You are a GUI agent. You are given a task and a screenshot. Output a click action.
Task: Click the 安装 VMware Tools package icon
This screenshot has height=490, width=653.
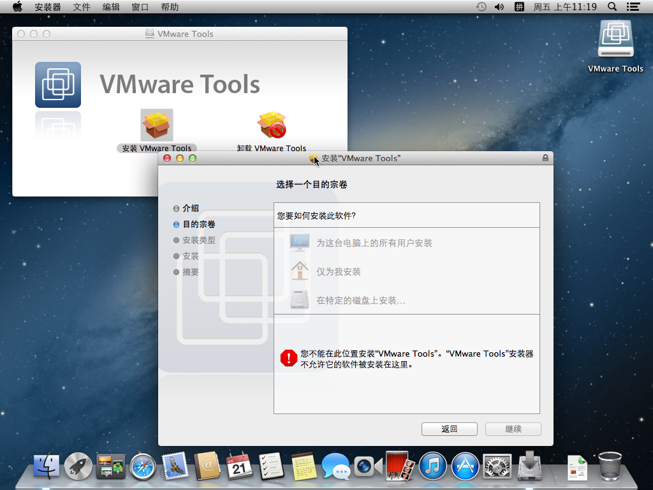pos(157,125)
